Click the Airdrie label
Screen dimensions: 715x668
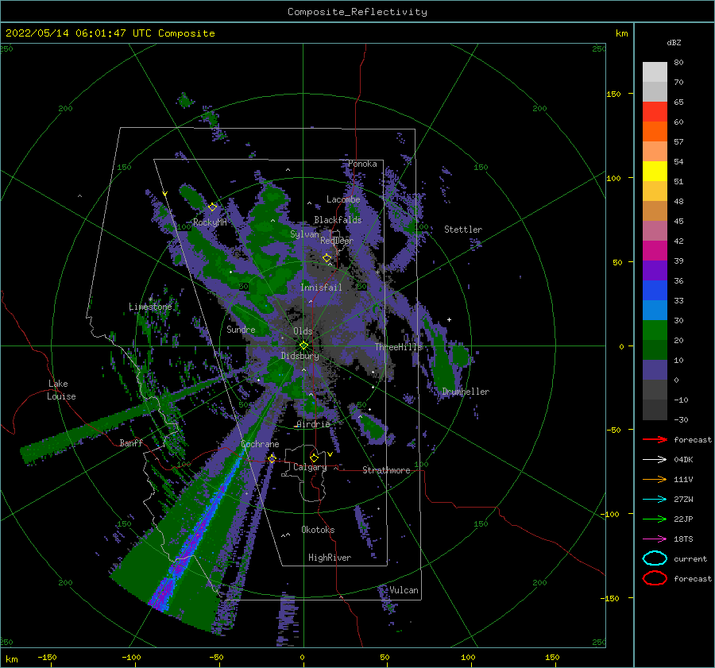coord(313,424)
